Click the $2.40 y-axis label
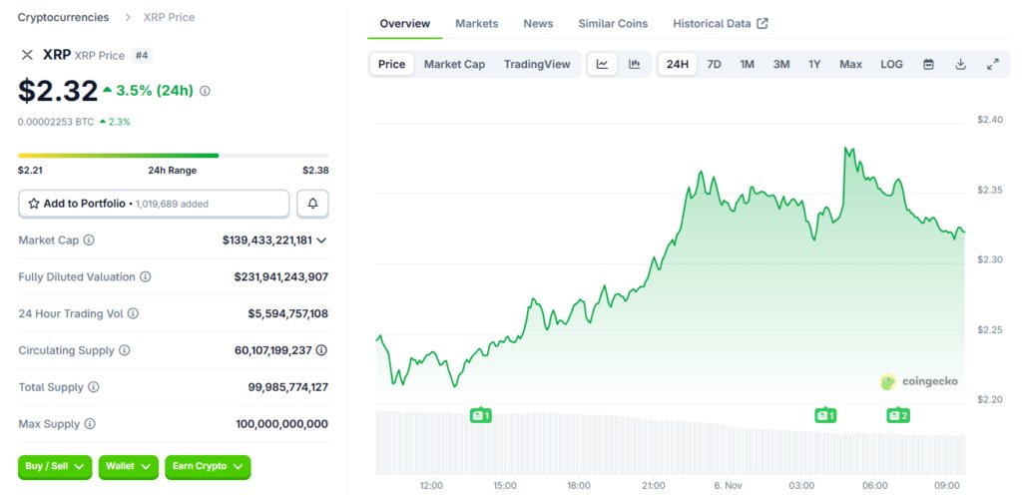The height and width of the screenshot is (495, 1022). (989, 119)
